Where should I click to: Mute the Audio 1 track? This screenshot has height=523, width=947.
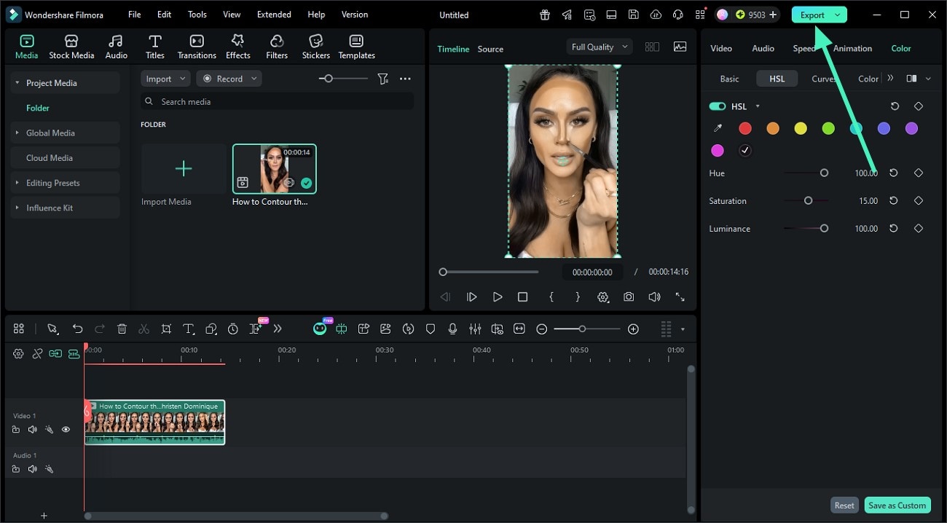point(32,469)
